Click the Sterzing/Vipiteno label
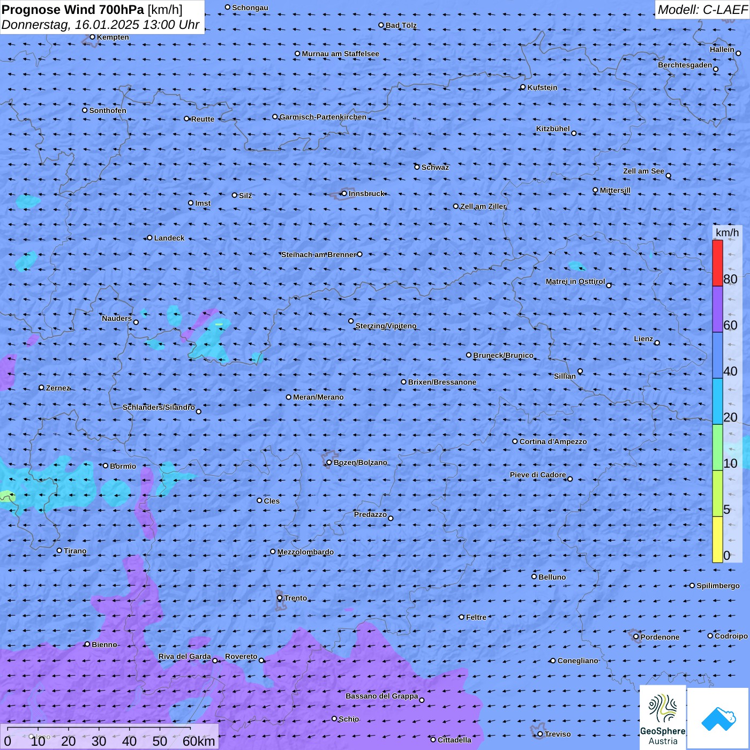This screenshot has width=750, height=750. point(386,326)
